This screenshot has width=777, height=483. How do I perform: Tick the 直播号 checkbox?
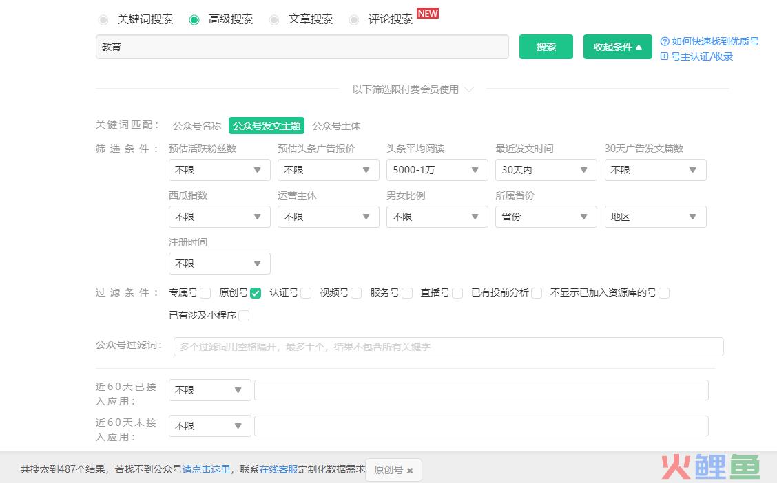(x=457, y=293)
